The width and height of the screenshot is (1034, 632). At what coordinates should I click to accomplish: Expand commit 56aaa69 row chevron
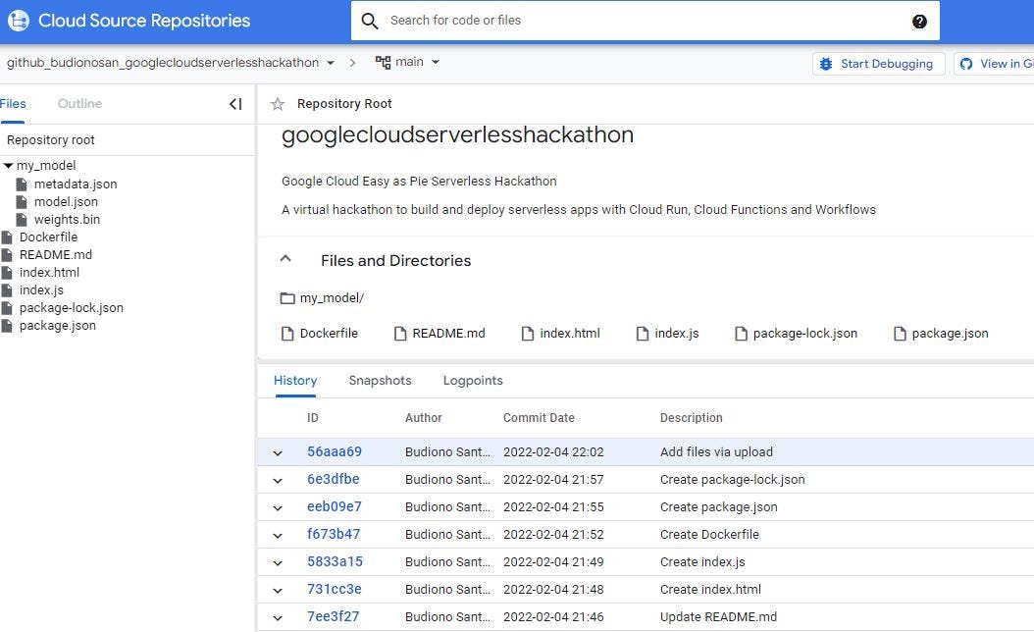tap(278, 453)
